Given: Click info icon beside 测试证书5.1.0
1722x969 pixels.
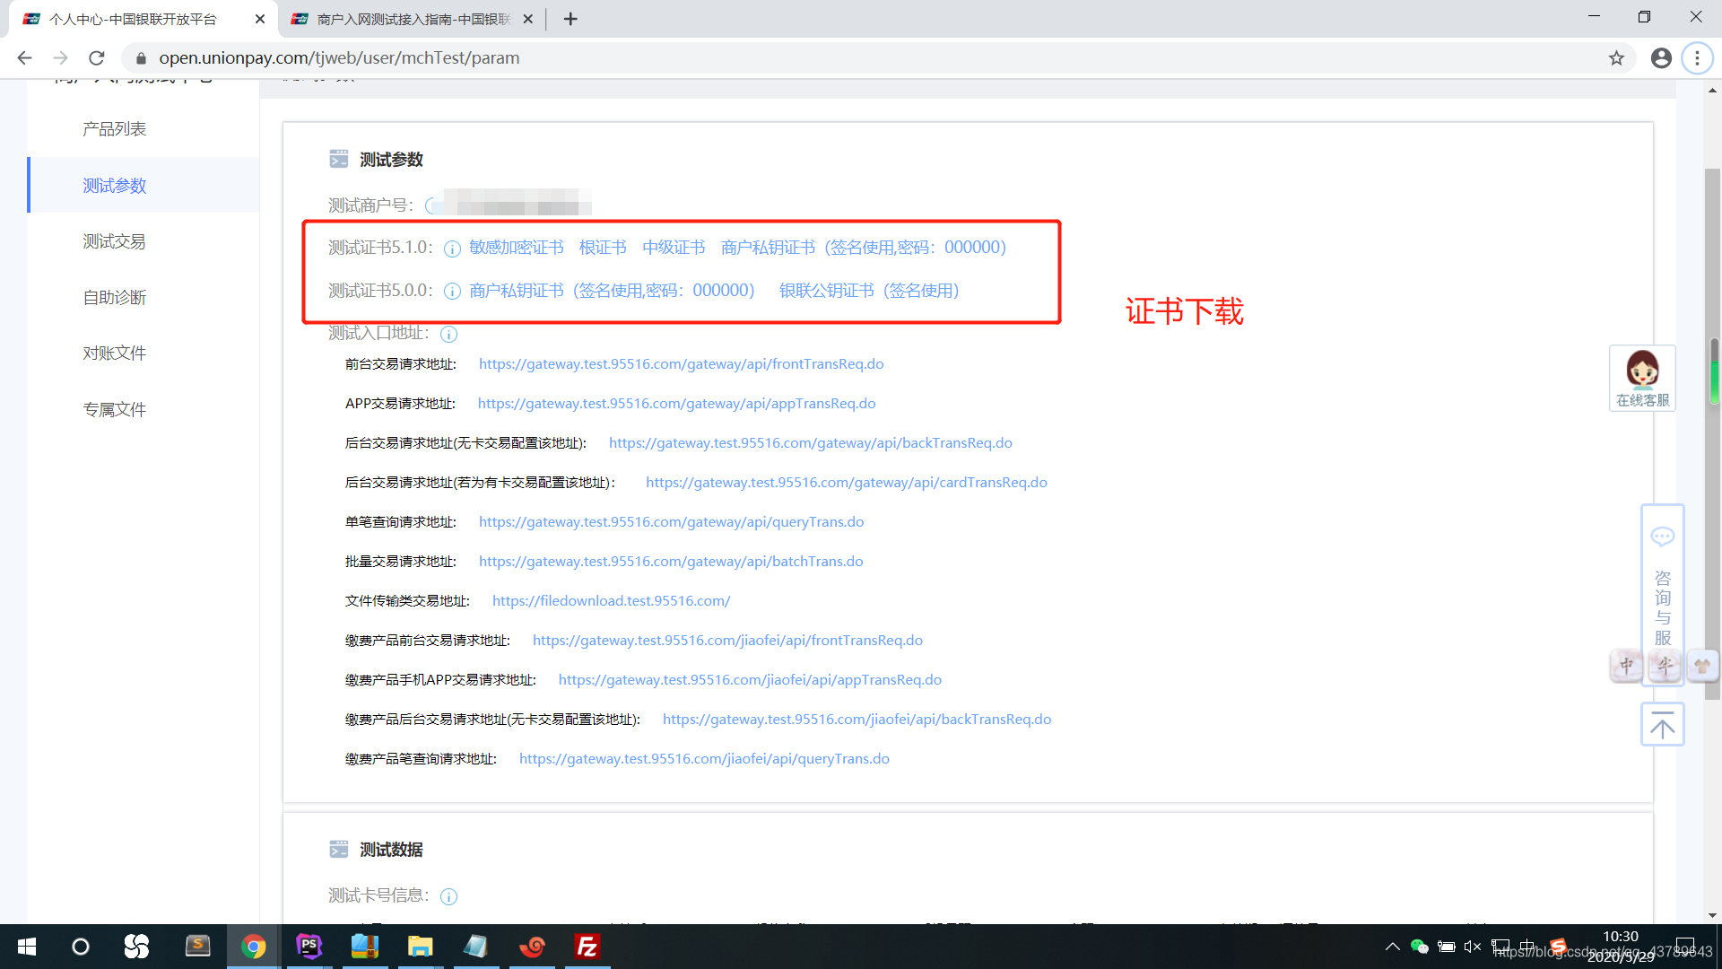Looking at the screenshot, I should click(452, 249).
